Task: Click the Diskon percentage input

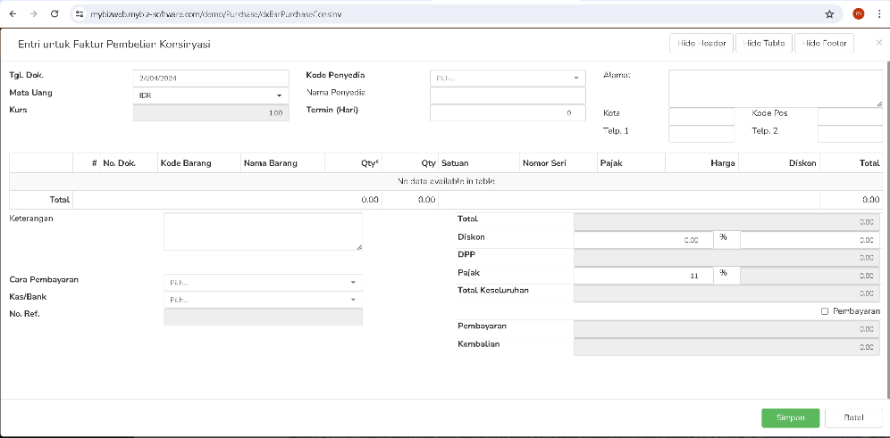Action: click(643, 240)
